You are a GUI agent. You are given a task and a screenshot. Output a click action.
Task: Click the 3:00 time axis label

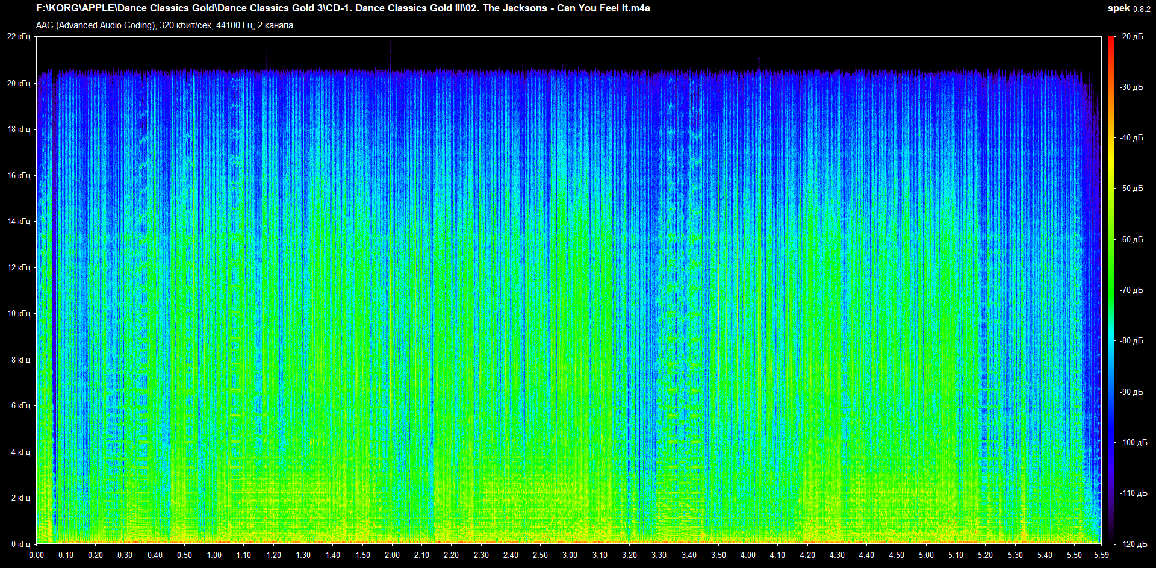coord(570,555)
